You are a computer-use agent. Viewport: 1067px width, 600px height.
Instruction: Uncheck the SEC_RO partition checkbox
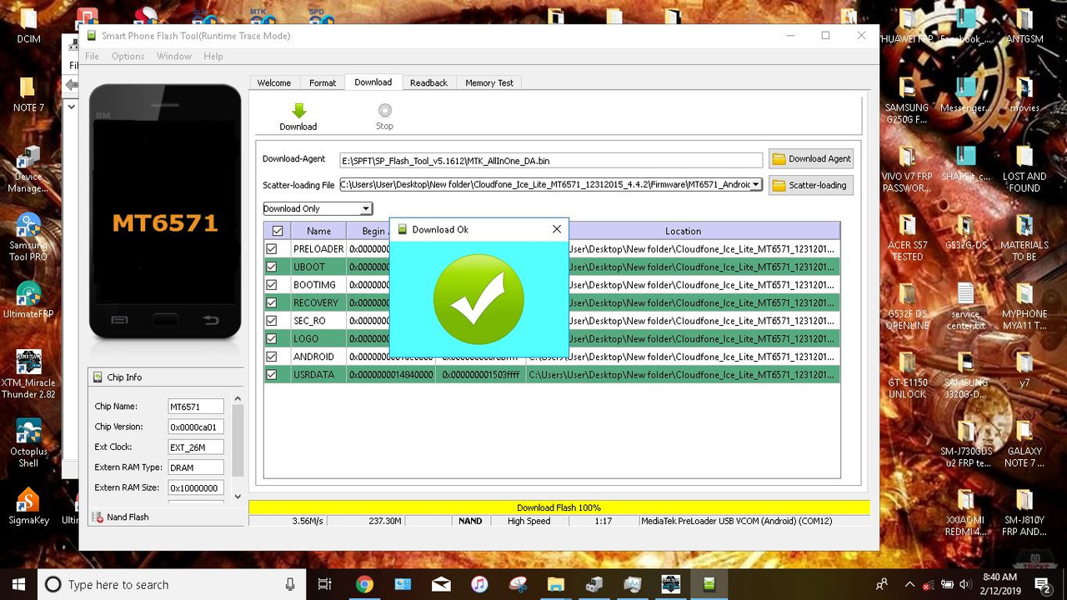pyautogui.click(x=272, y=321)
